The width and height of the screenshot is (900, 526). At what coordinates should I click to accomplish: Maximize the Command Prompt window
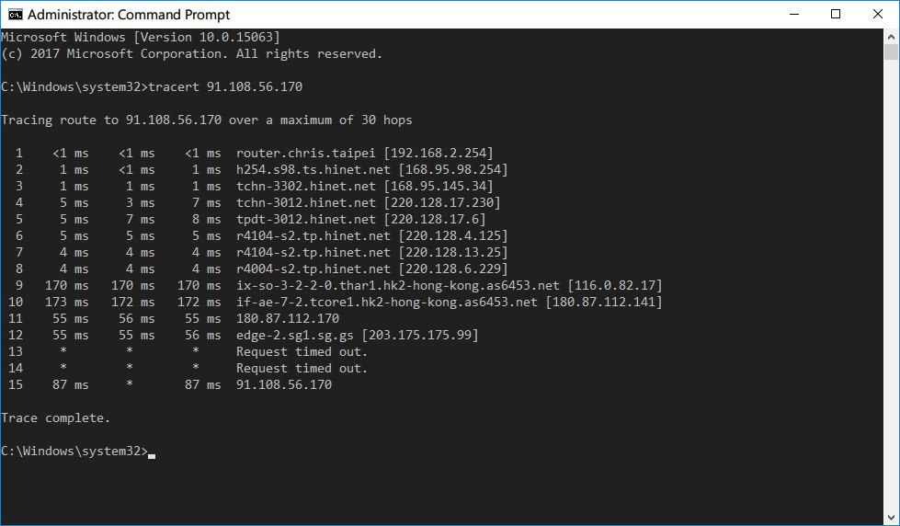[836, 15]
